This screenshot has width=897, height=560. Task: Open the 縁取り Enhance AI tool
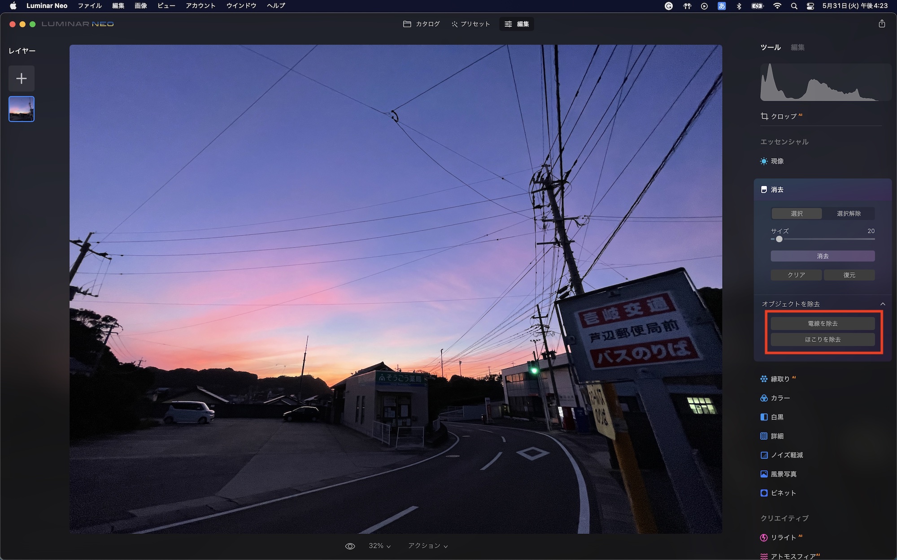pyautogui.click(x=779, y=379)
